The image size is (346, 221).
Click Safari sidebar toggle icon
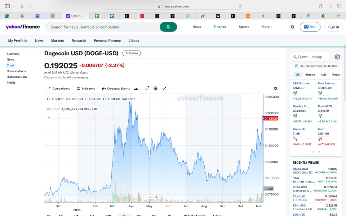coord(7,6)
